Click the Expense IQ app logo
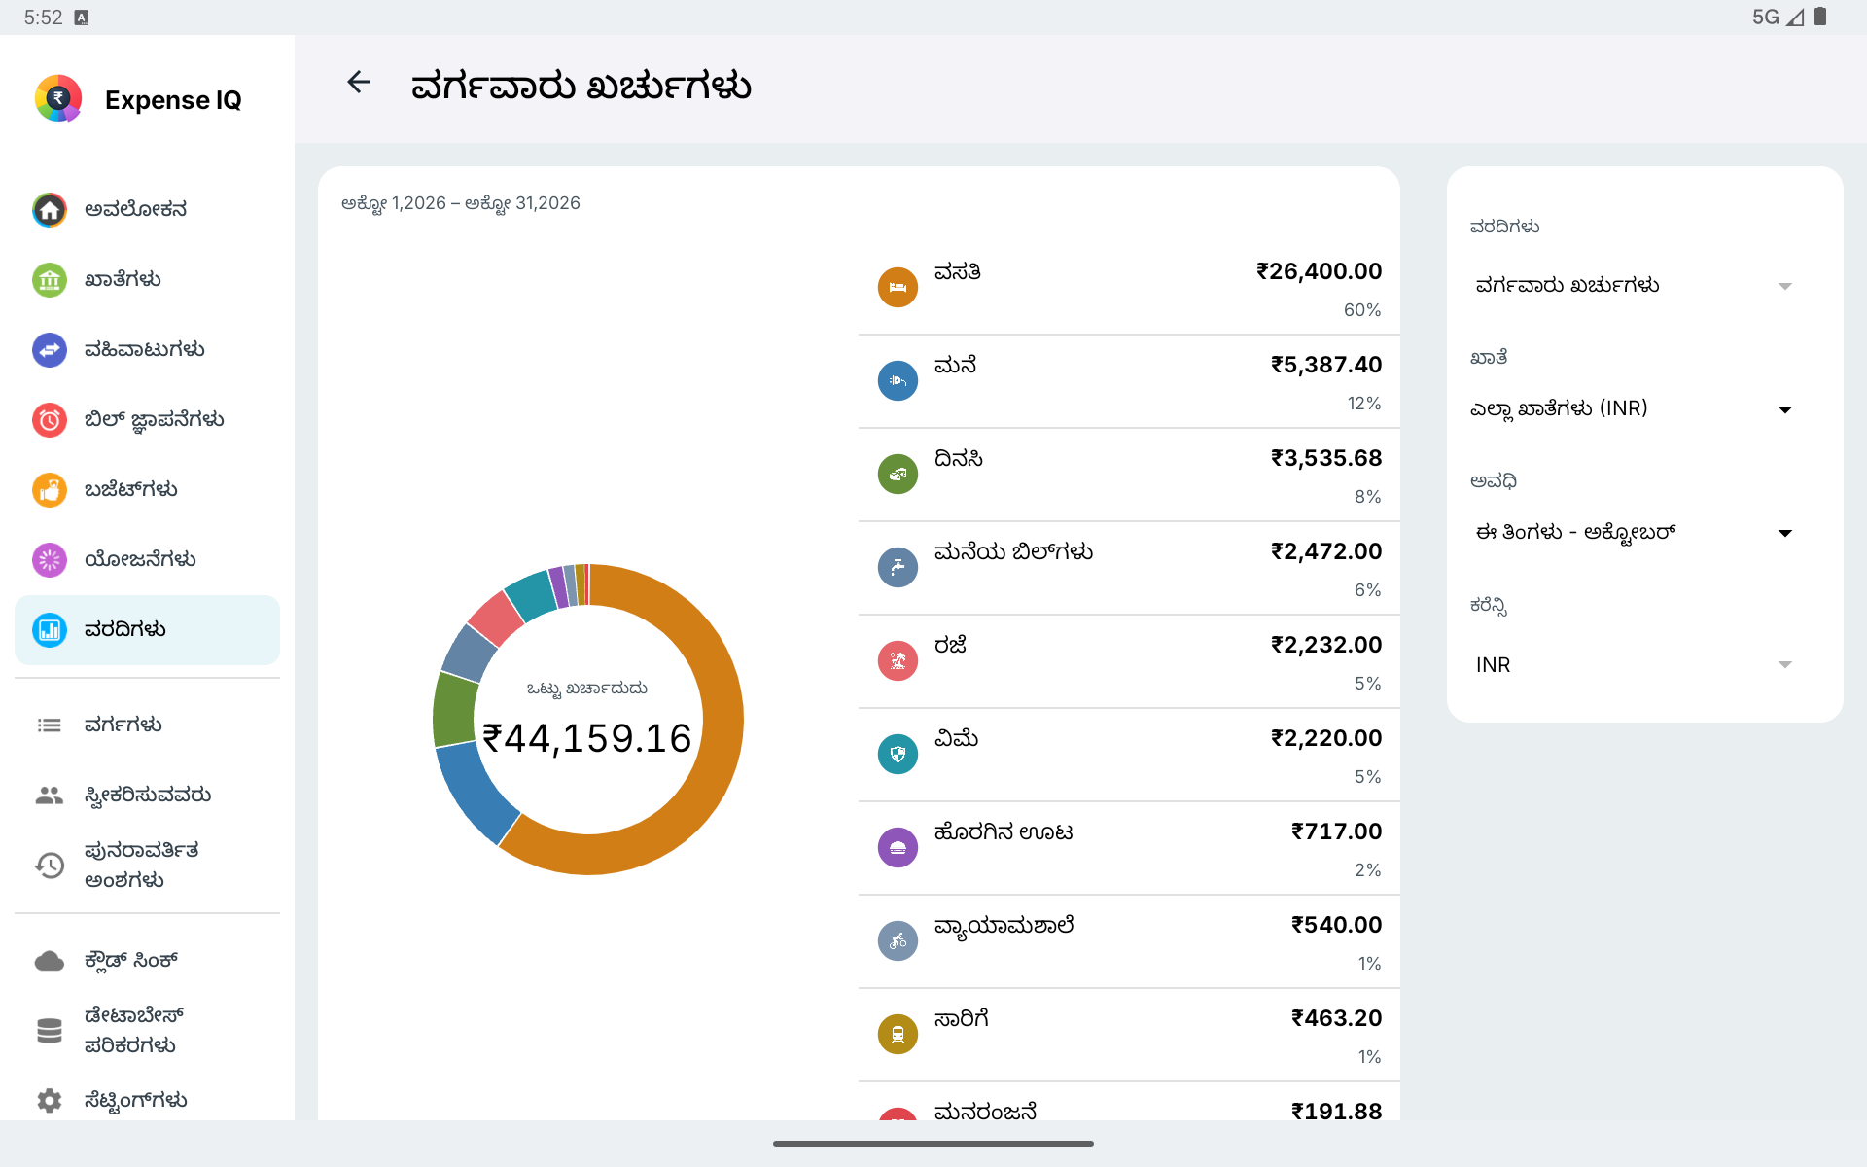The image size is (1867, 1167). click(58, 98)
